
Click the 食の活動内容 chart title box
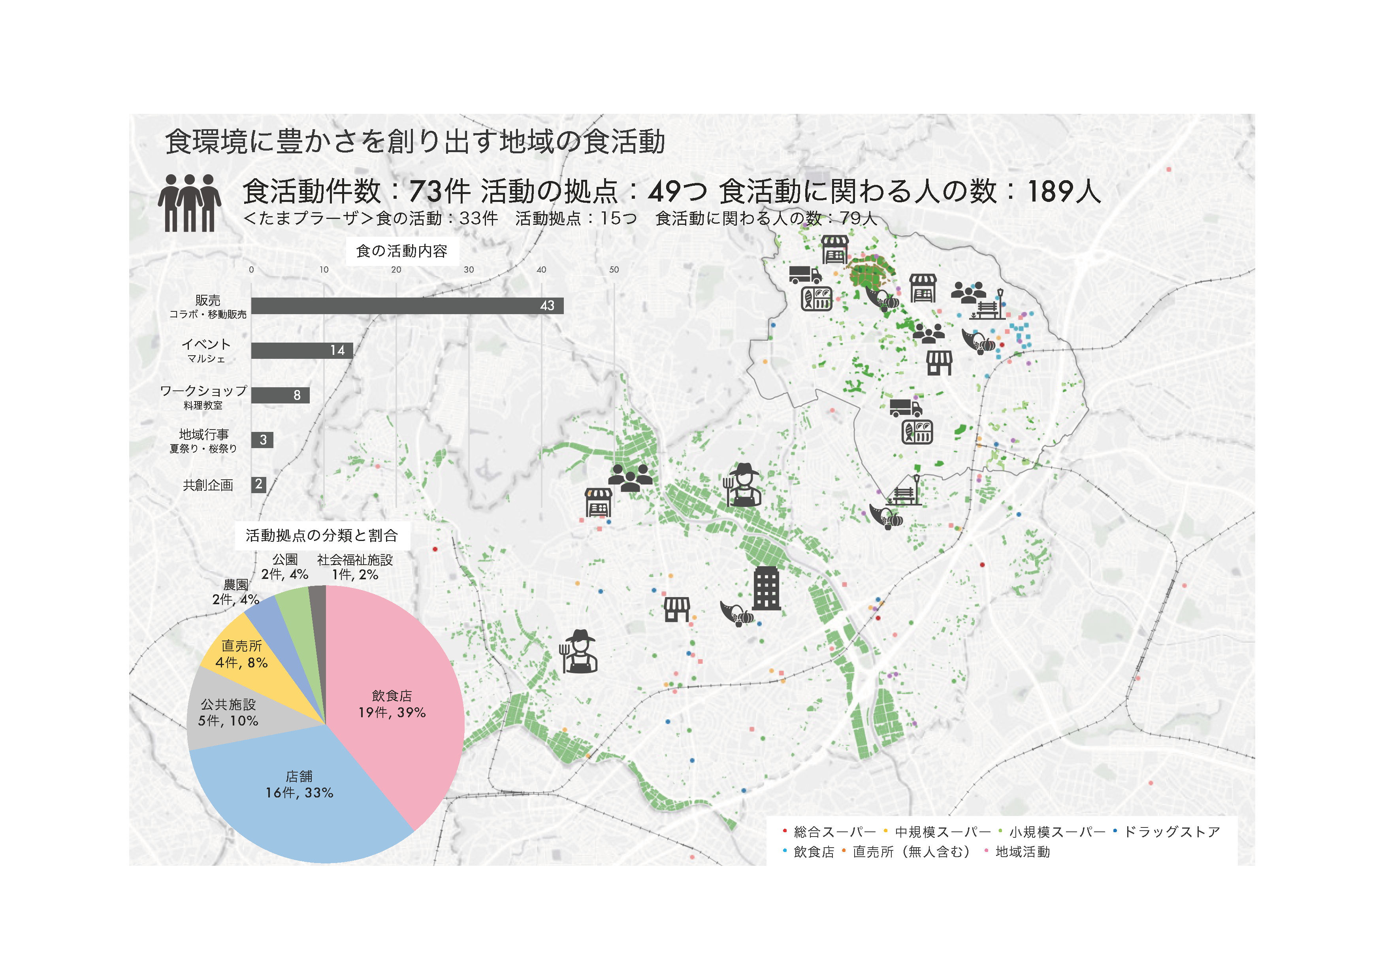click(401, 251)
